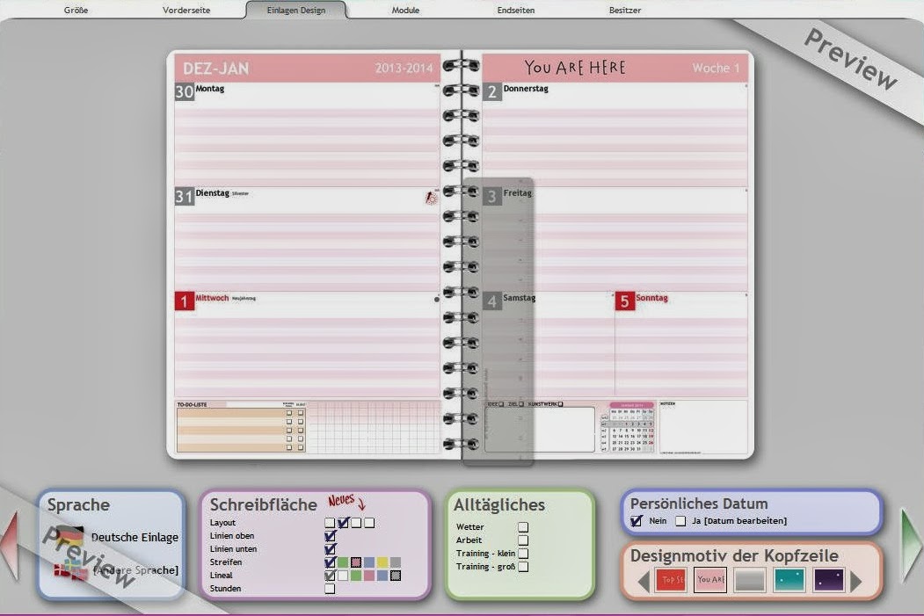Viewport: 924px width, 616px height.
Task: Pick blue Streifen color
Action: pos(369,562)
